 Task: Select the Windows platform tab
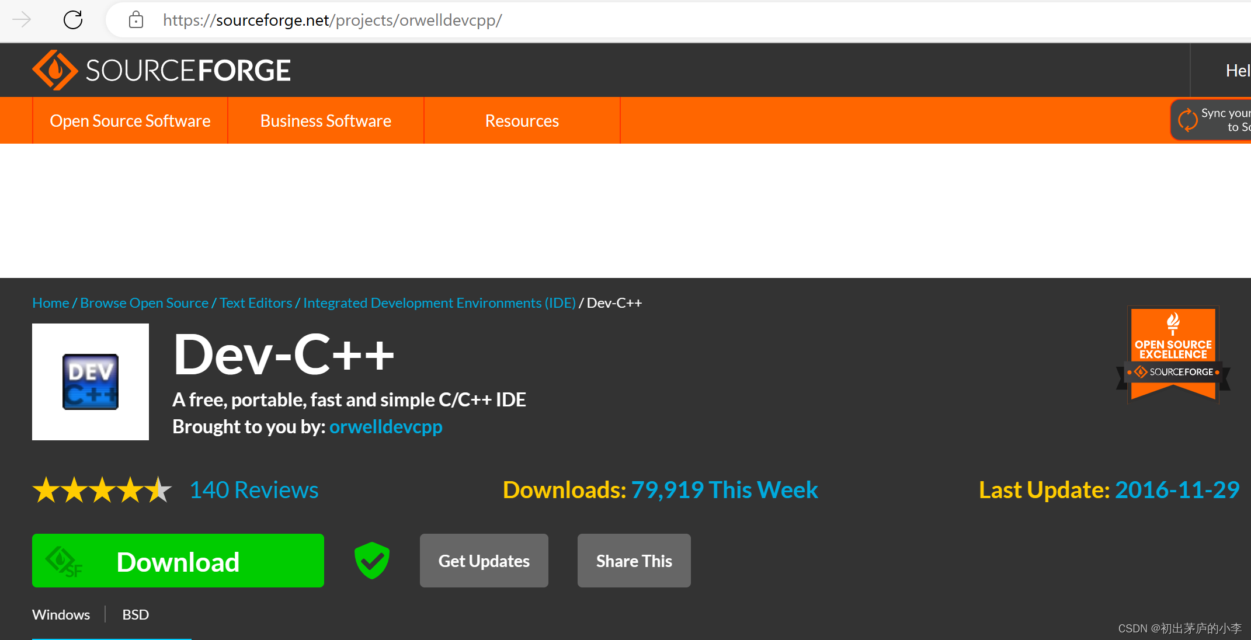(x=61, y=614)
